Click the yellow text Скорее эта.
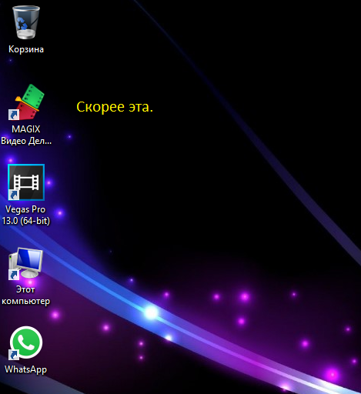This screenshot has width=361, height=394. point(115,107)
